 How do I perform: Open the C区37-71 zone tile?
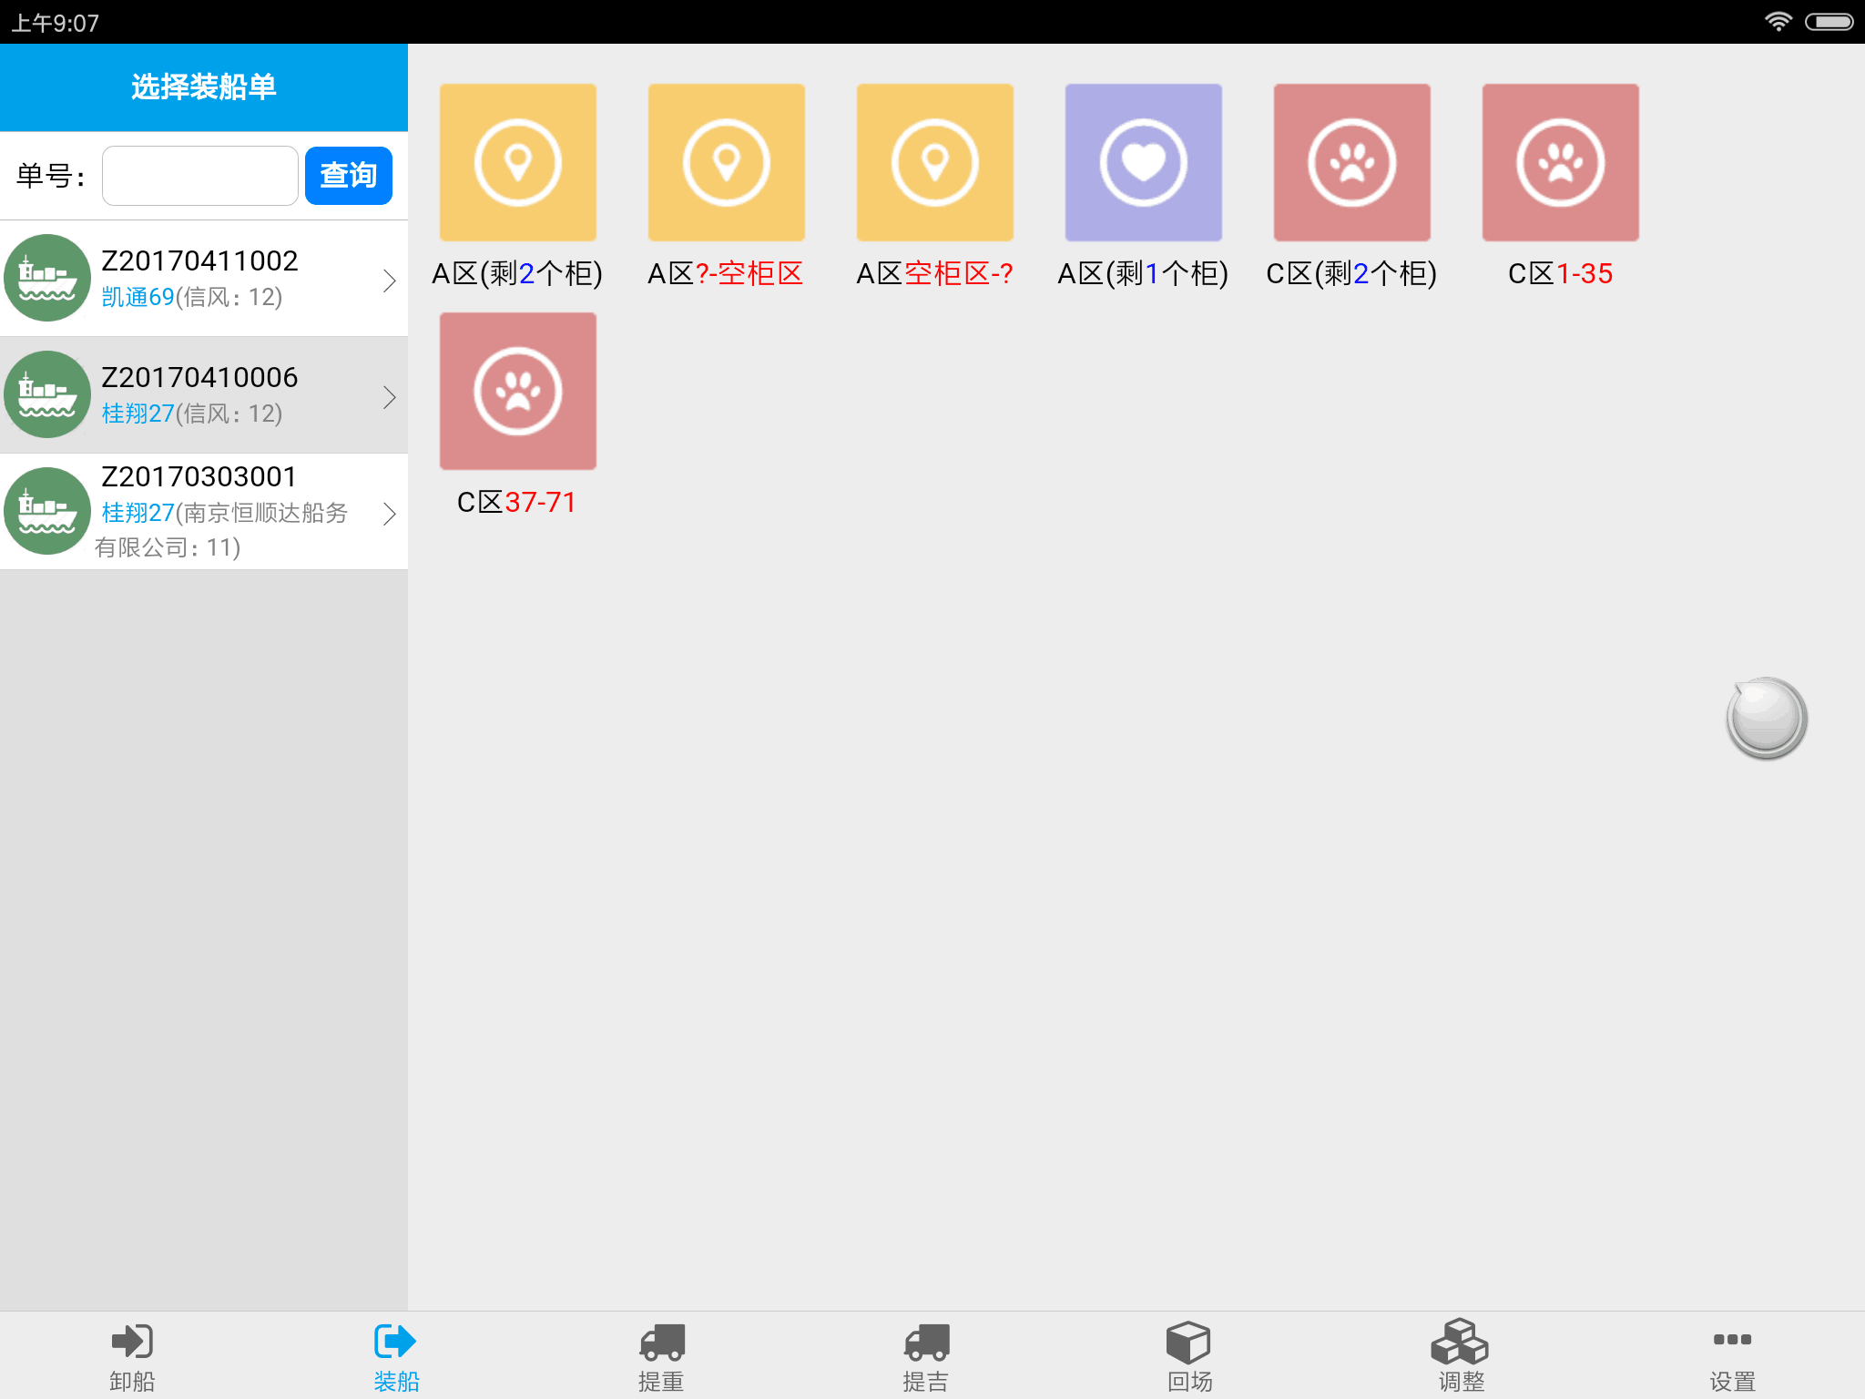tap(517, 392)
